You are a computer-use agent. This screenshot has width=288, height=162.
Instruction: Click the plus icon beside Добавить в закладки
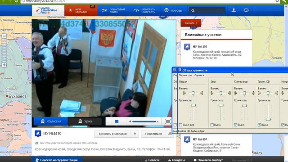tap(135, 134)
